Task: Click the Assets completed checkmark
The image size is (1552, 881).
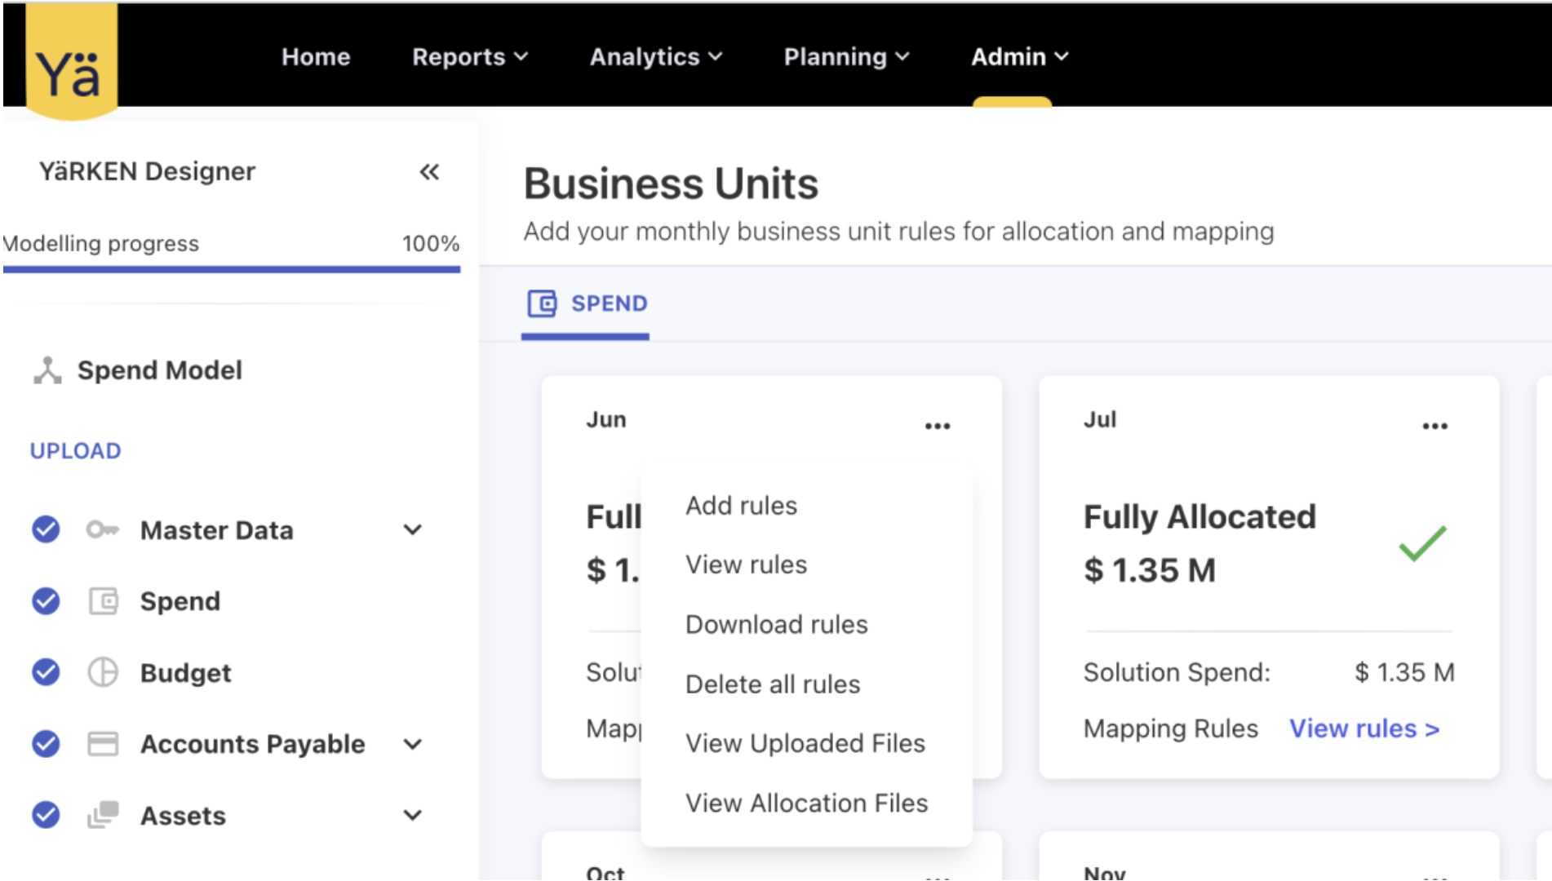Action: (46, 815)
